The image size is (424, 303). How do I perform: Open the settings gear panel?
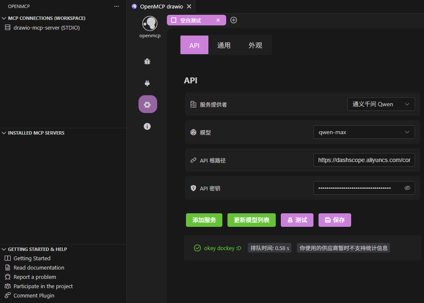(x=148, y=104)
